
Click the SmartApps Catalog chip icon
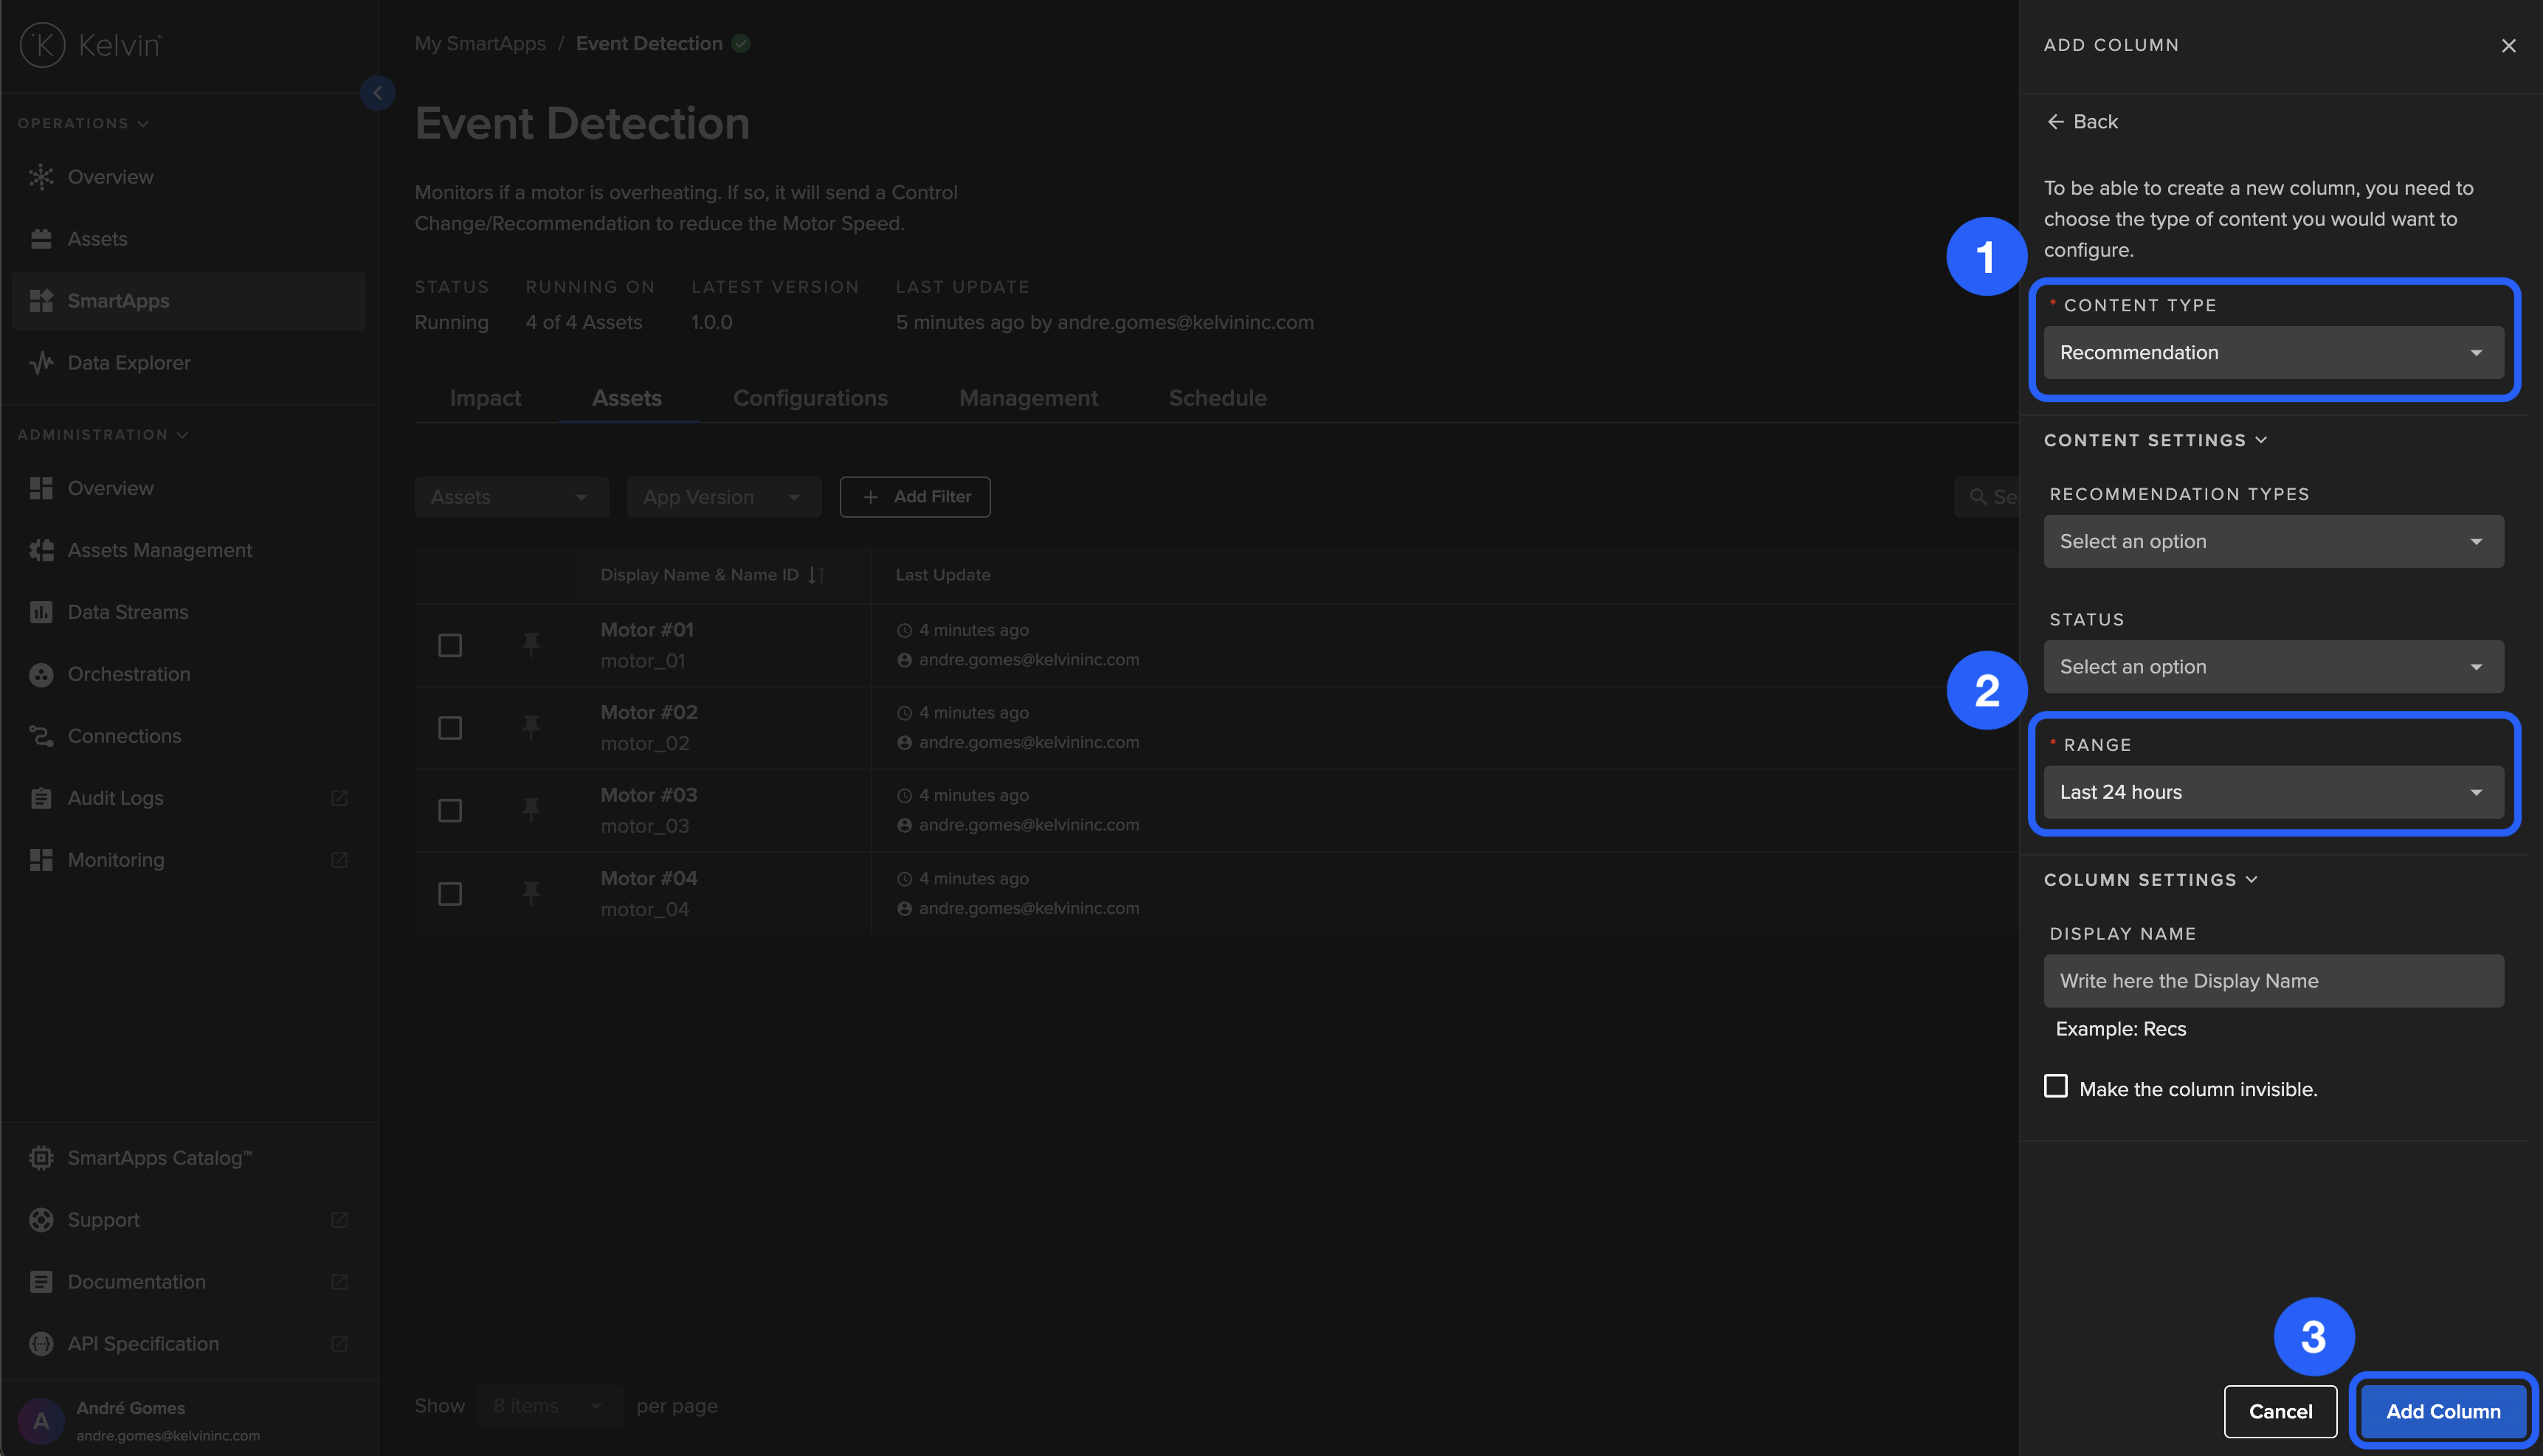41,1158
